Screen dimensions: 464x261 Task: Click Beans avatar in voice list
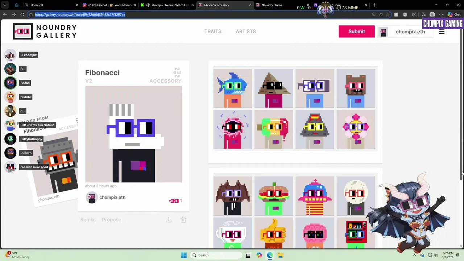[10, 83]
